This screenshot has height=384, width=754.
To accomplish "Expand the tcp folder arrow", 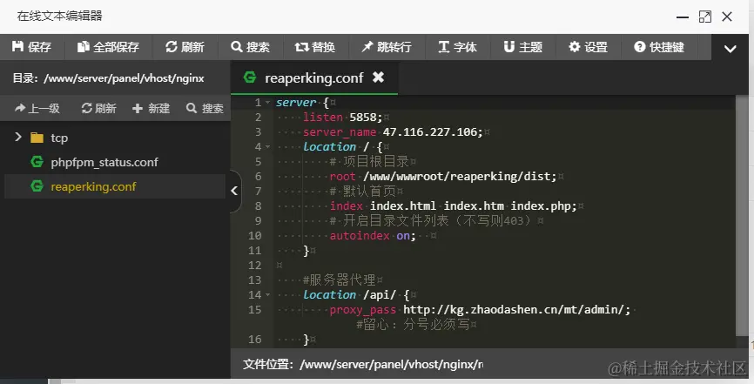I will pos(18,138).
